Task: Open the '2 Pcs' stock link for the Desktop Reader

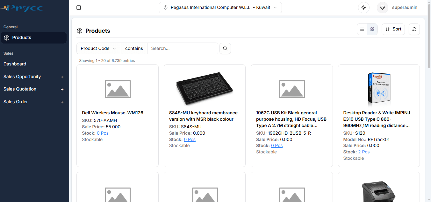Action: [x=364, y=152]
